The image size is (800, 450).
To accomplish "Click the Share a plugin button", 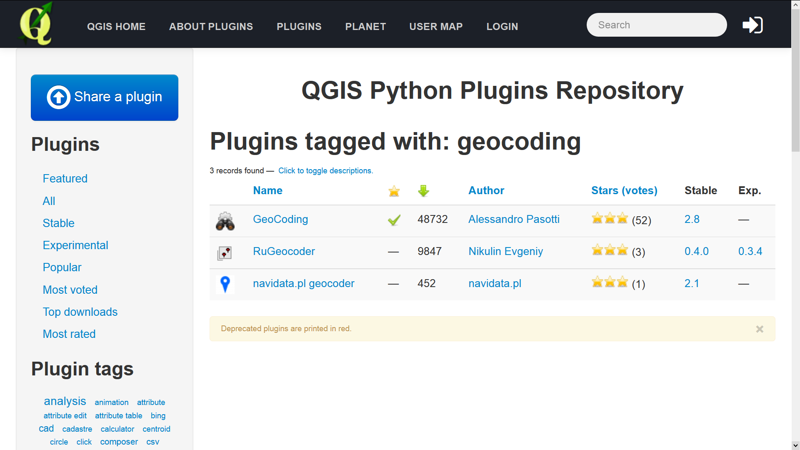I will 105,97.
